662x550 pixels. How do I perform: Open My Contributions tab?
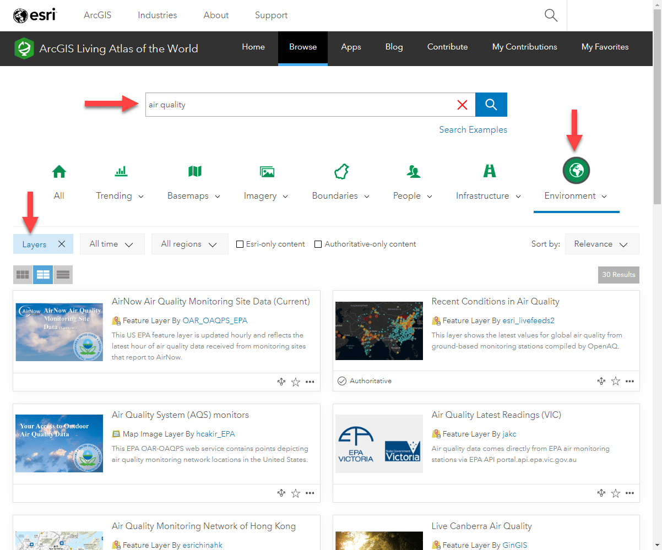pos(525,47)
